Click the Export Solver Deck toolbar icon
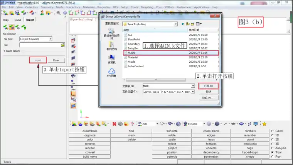293x165 pixels. (x=32, y=13)
